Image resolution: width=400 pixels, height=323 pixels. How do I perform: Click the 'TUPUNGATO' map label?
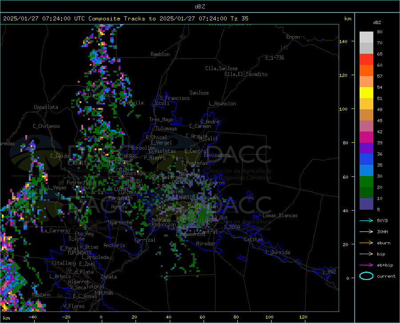coord(80,253)
